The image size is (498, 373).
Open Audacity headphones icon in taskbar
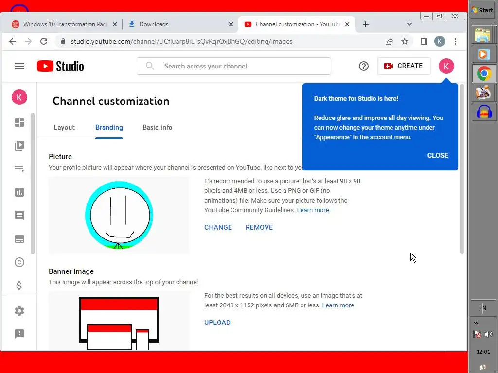[x=484, y=112]
